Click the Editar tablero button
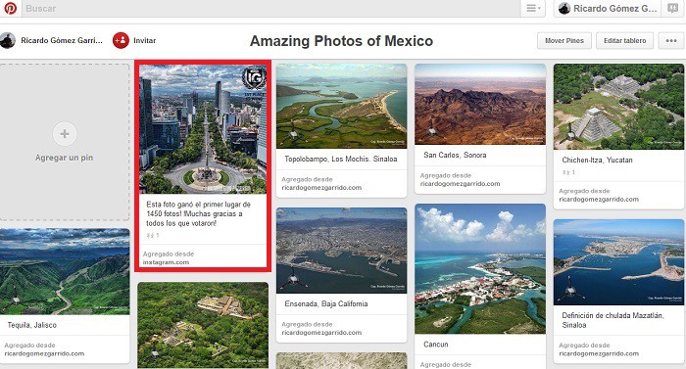686x369 pixels. 625,40
